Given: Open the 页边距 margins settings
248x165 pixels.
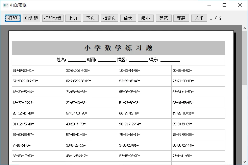Looking at the screenshot, I should coord(31,18).
